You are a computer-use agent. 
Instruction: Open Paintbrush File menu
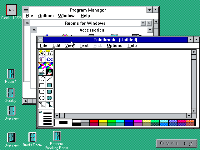(44, 45)
